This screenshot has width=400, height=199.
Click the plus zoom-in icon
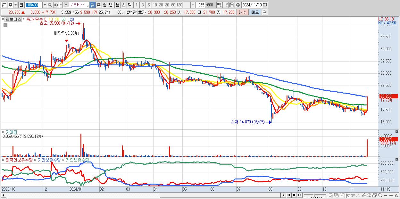click(391, 195)
